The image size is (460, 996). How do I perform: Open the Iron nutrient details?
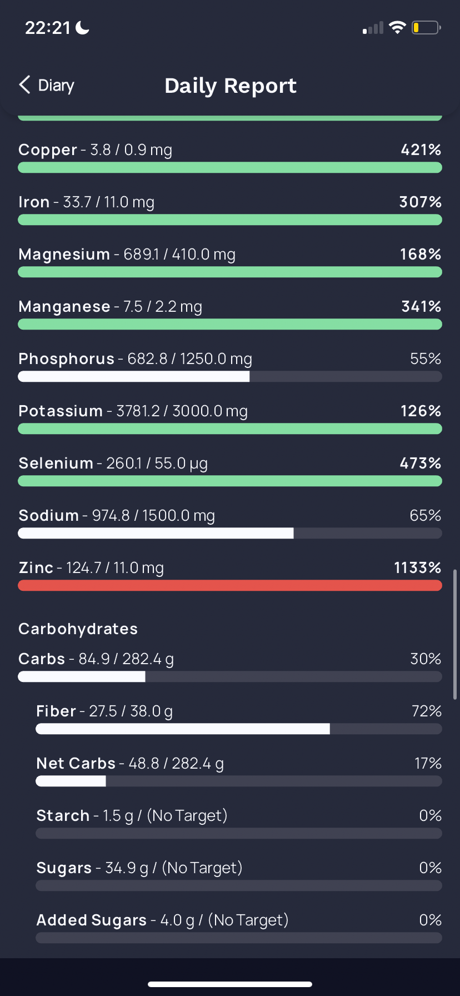click(x=230, y=210)
